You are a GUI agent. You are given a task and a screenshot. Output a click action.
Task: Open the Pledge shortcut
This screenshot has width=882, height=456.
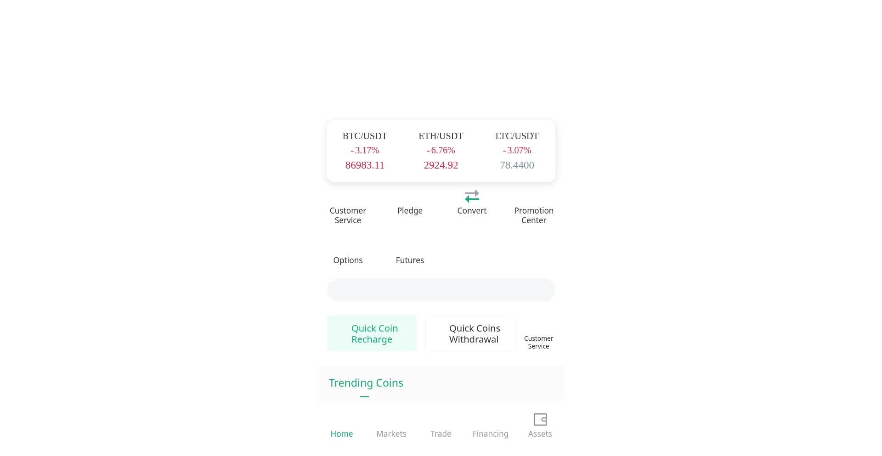tap(410, 210)
